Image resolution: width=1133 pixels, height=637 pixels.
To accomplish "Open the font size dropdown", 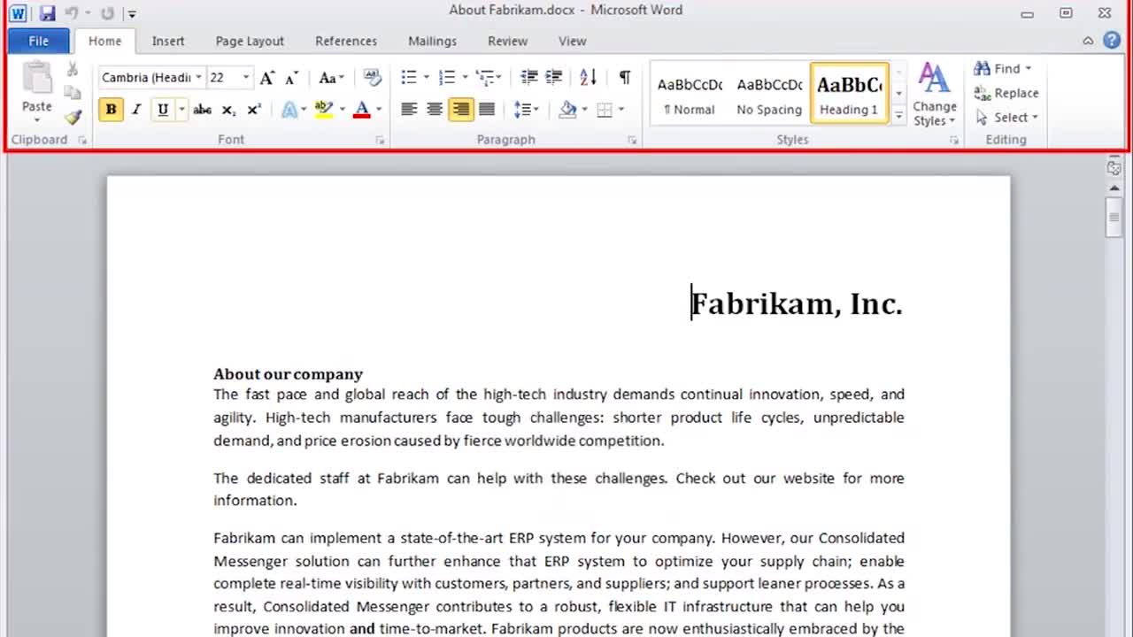I will [246, 78].
